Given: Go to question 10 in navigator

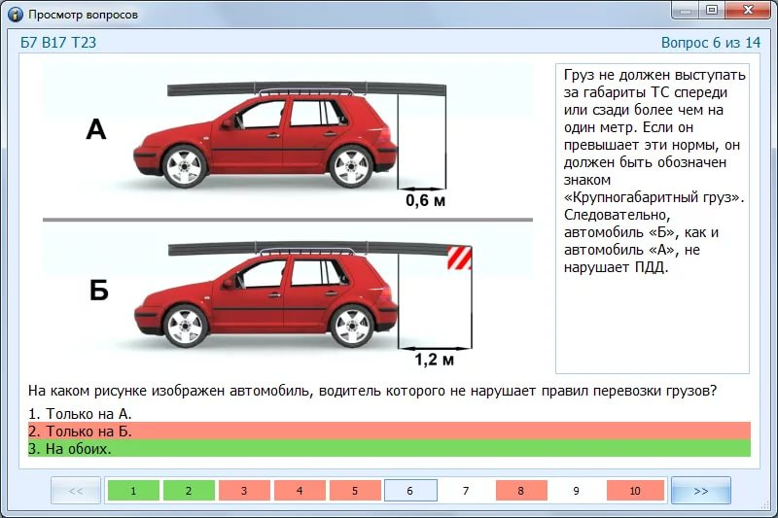Looking at the screenshot, I should click(x=635, y=491).
